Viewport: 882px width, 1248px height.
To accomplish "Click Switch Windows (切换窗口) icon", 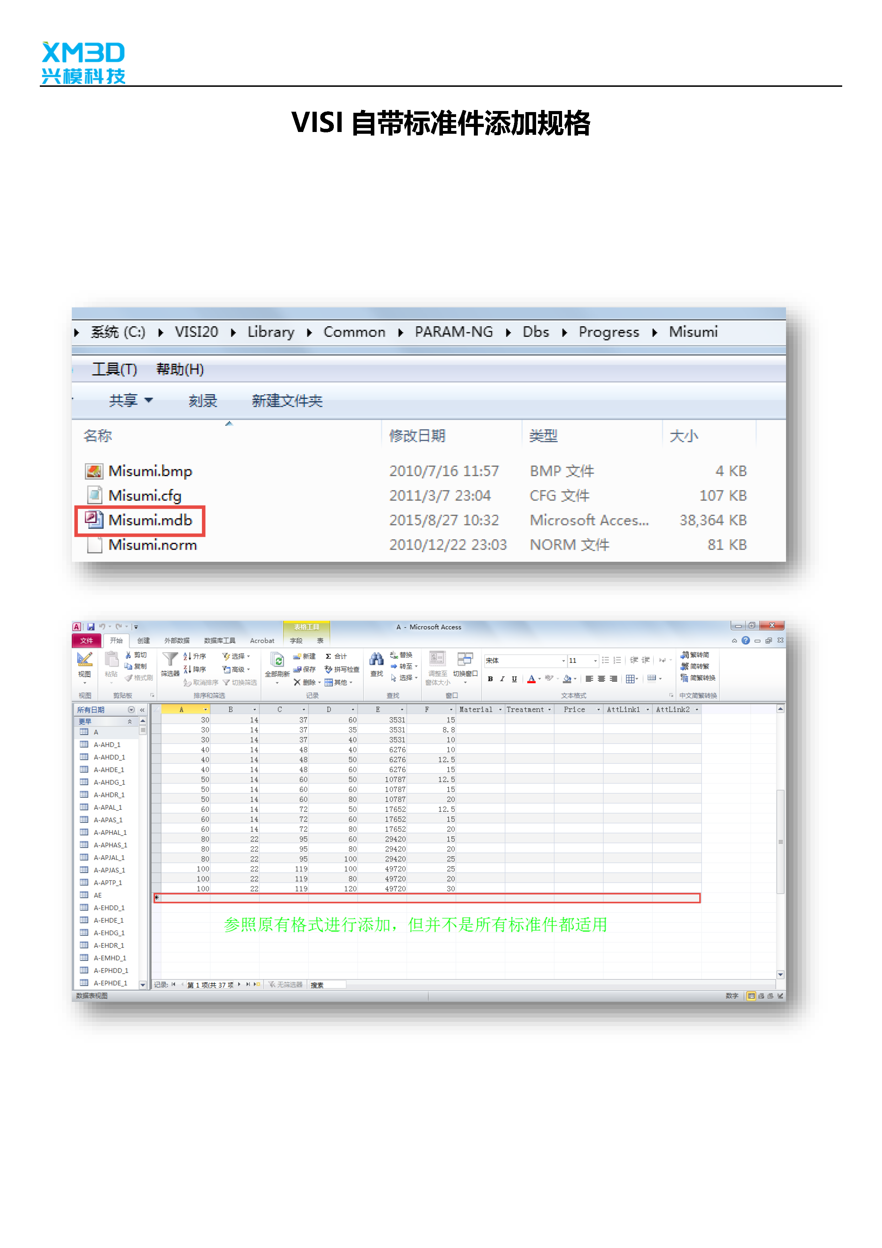I will click(465, 659).
